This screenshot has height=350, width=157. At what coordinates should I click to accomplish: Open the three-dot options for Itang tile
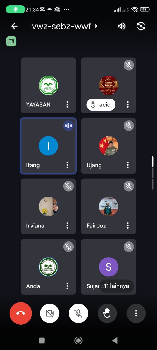coord(67,165)
